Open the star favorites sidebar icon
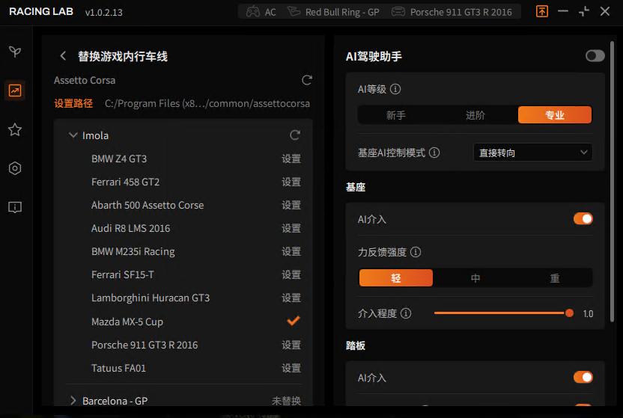Viewport: 623px width, 418px height. [15, 129]
